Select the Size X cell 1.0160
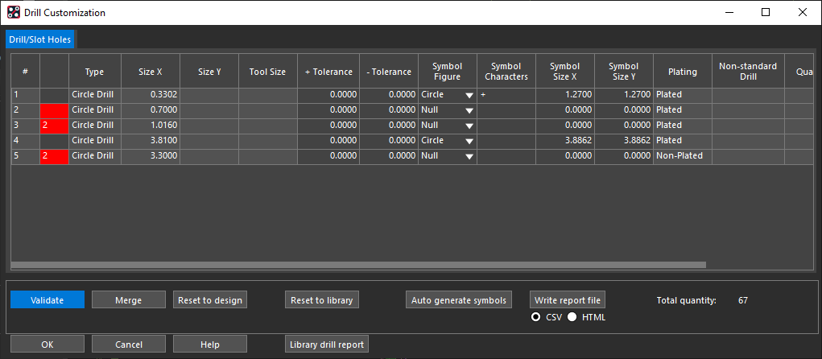 151,126
